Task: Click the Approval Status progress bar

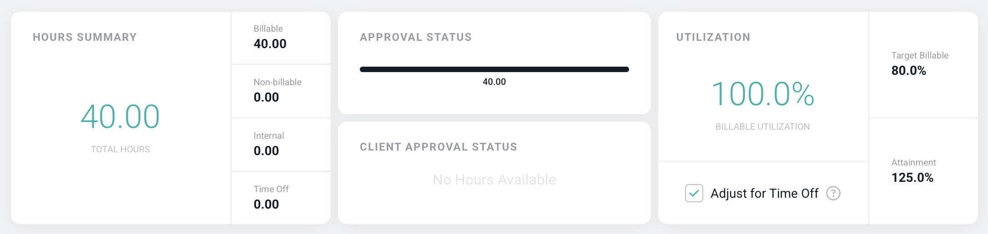Action: pyautogui.click(x=494, y=69)
